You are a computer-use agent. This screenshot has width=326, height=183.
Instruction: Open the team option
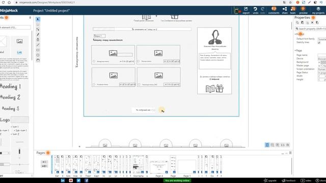tap(293, 10)
